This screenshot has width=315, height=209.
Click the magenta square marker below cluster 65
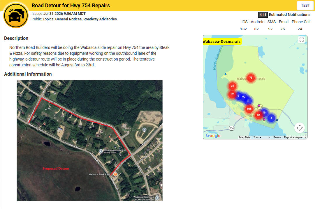[x=264, y=119]
